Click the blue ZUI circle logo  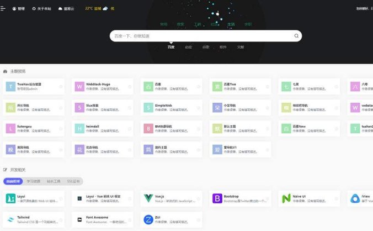point(148,219)
